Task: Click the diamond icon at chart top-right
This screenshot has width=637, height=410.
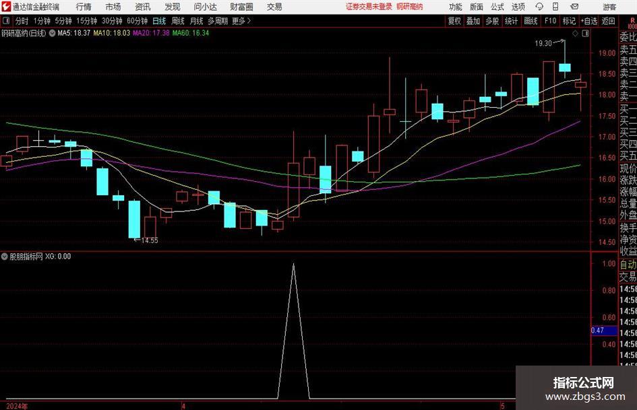Action: [x=575, y=34]
